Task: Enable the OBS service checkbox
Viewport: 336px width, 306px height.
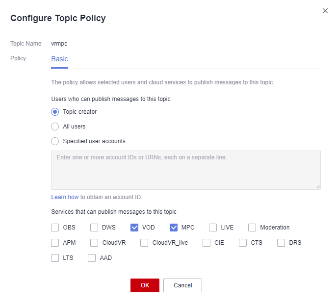Action: coord(55,228)
